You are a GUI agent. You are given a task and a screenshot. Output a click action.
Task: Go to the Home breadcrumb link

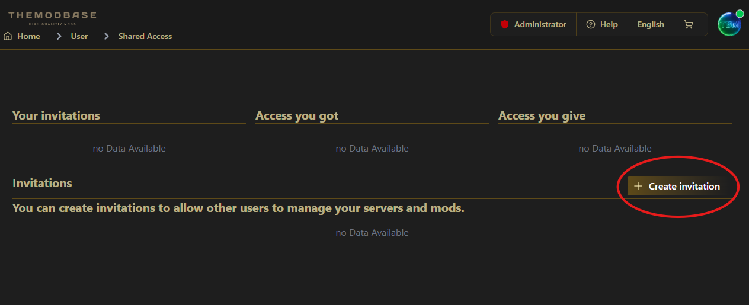28,36
